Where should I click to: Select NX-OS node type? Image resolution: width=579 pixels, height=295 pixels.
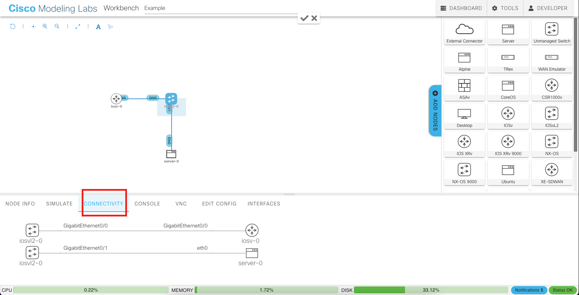tap(552, 144)
